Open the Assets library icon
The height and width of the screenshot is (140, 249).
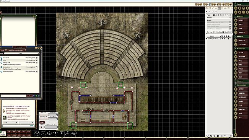click(236, 24)
